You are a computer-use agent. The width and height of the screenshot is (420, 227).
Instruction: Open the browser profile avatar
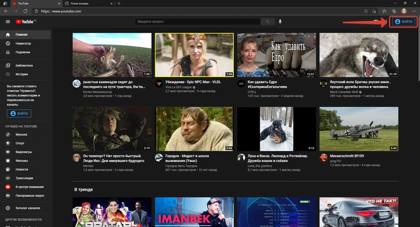pyautogui.click(x=404, y=10)
